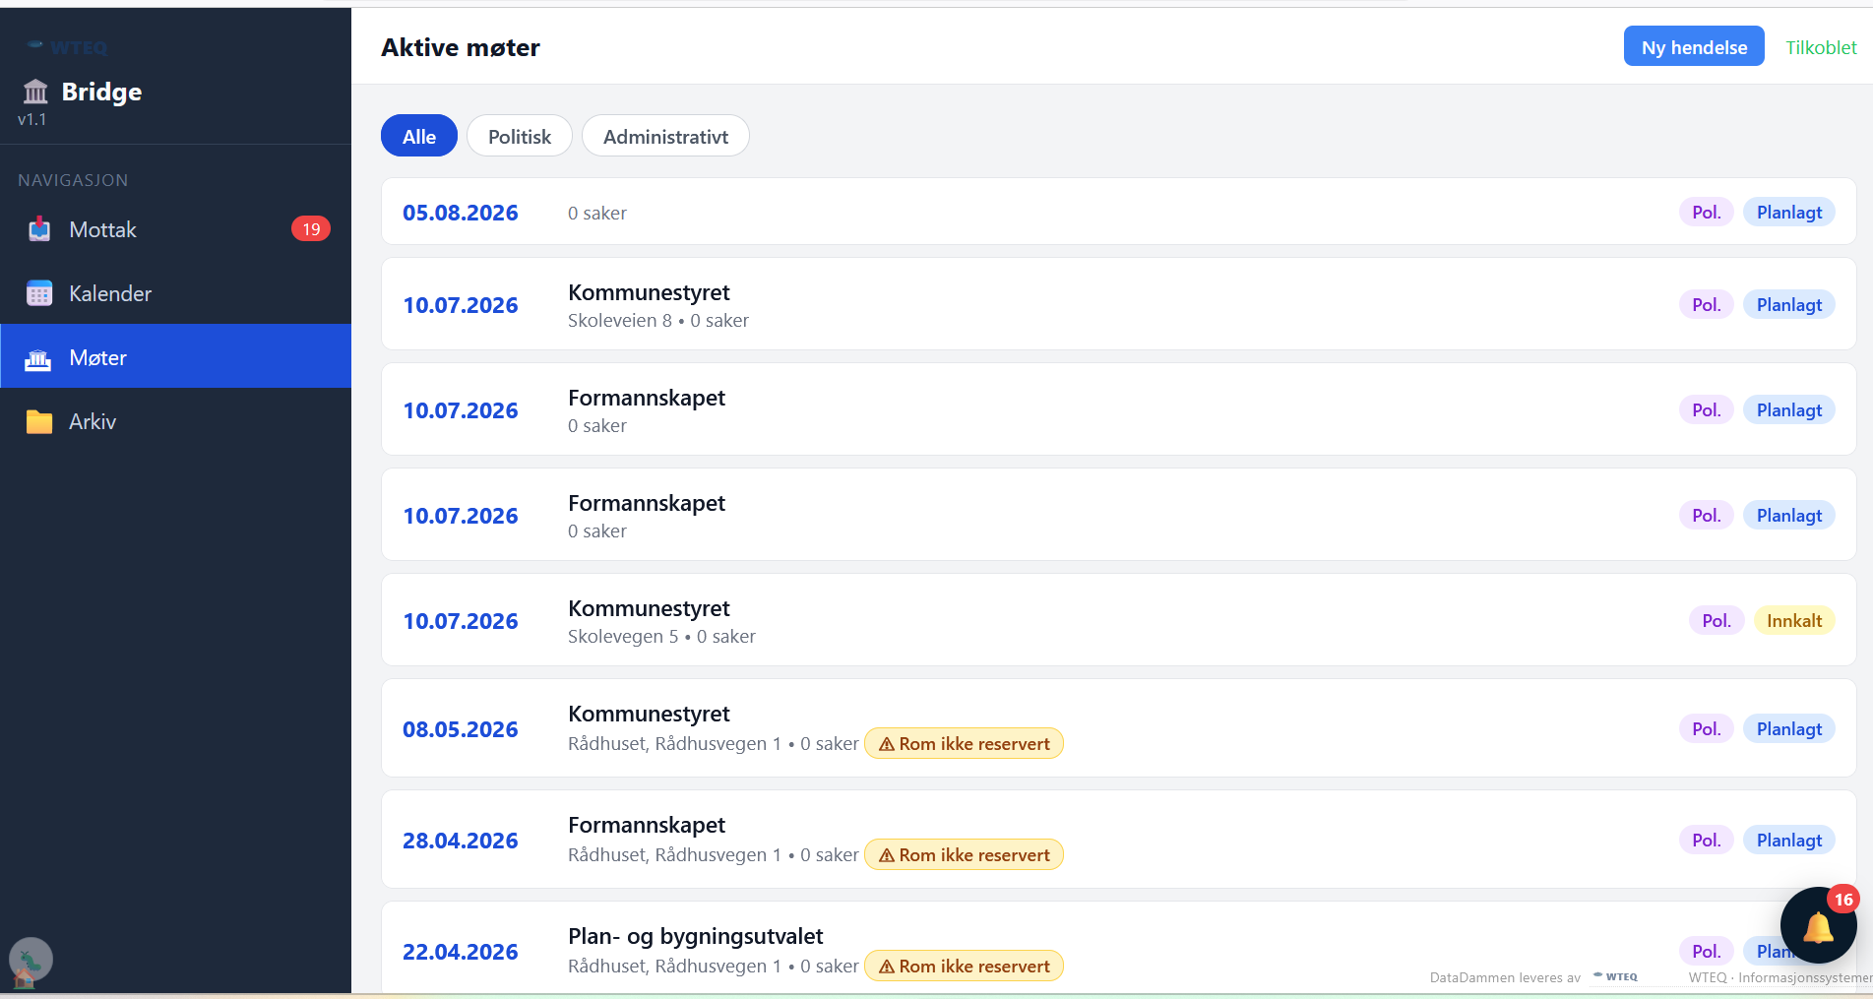Open Arkiv from the navigation
1873x999 pixels.
(x=175, y=421)
